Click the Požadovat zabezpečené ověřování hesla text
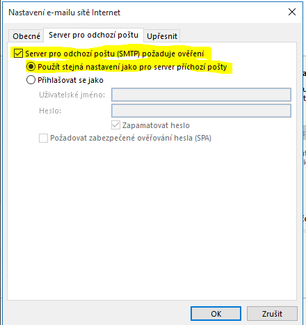The image size is (306, 325). pyautogui.click(x=131, y=138)
